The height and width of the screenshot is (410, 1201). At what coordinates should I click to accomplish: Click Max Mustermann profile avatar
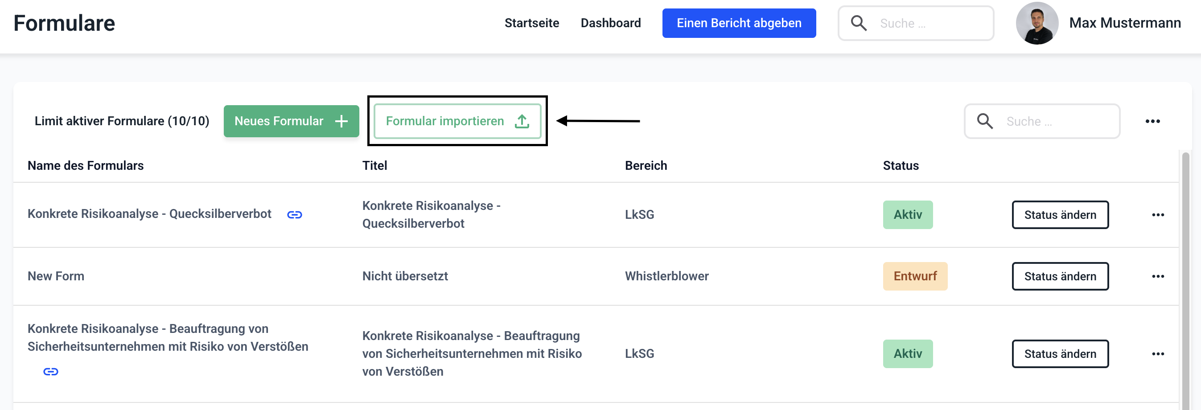pos(1037,23)
